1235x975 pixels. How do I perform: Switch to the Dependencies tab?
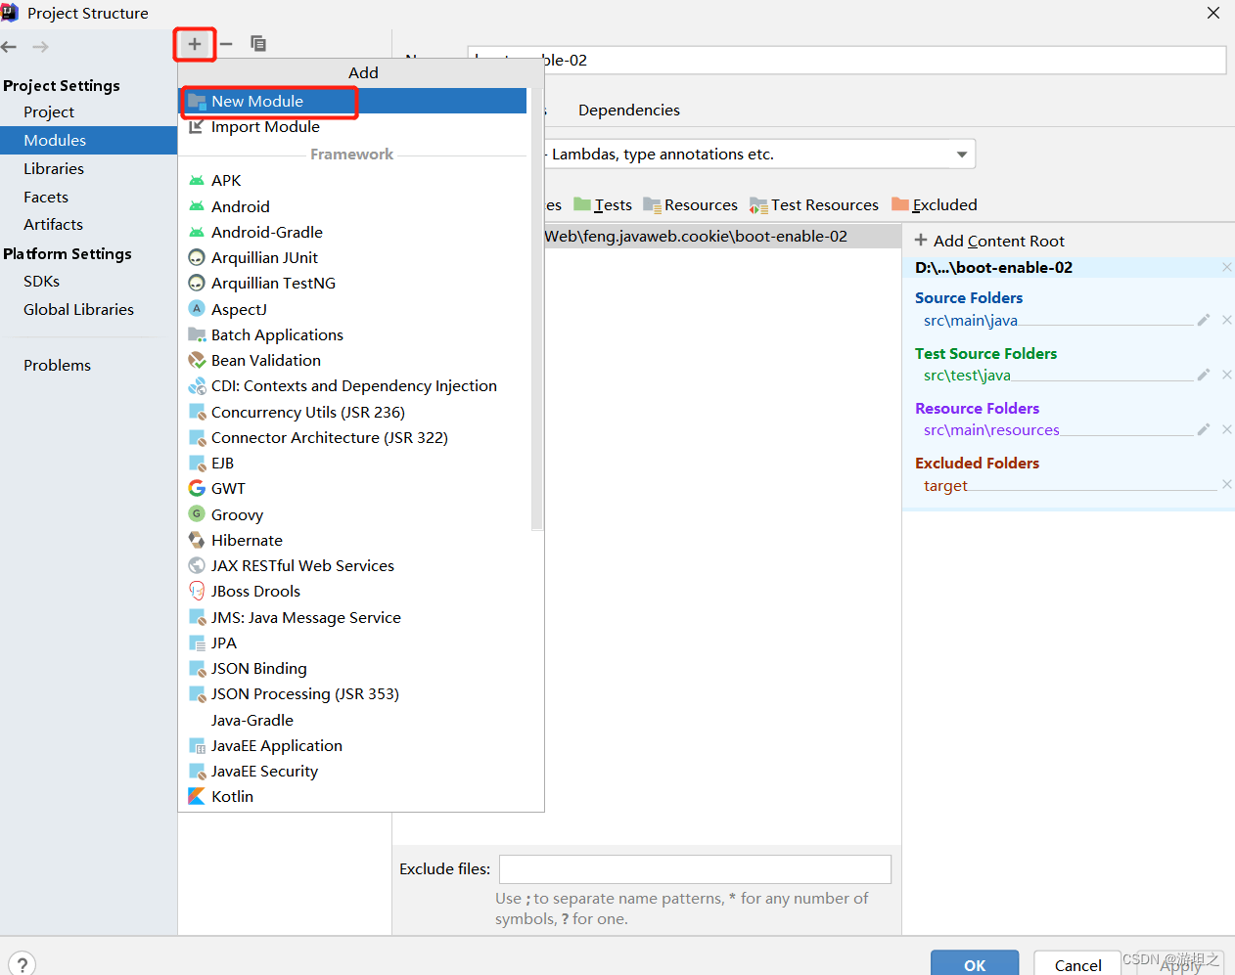628,111
